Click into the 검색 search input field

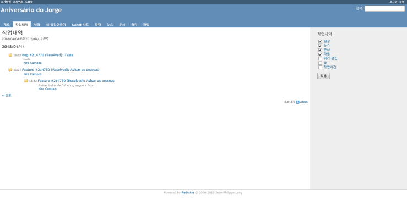pos(384,9)
